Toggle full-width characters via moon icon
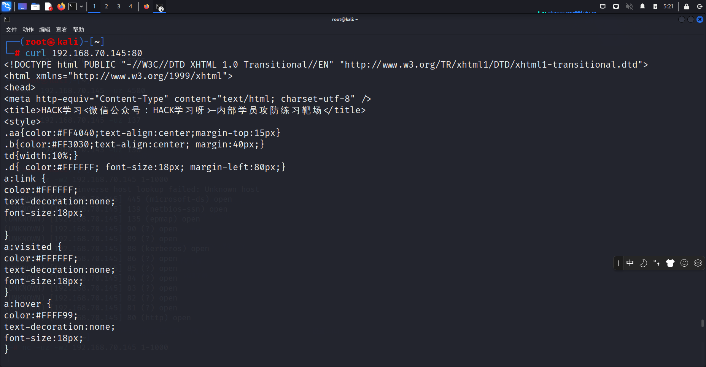706x367 pixels. [x=643, y=263]
